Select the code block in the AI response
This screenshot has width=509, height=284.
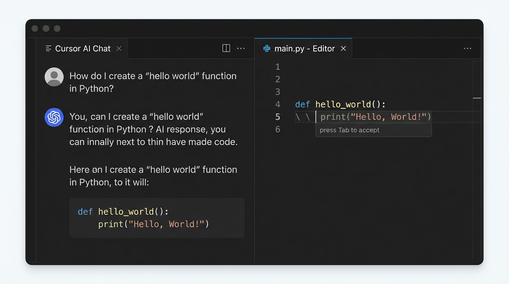tap(156, 217)
